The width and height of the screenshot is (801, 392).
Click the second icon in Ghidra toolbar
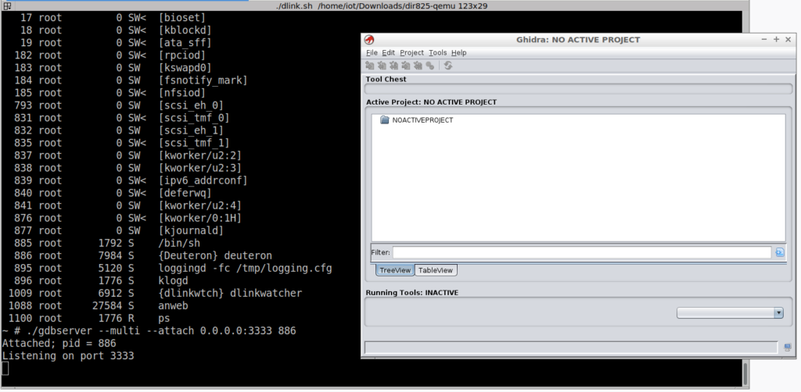(x=383, y=66)
